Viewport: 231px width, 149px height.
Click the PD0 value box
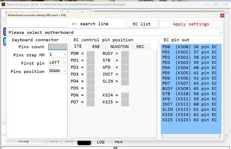click(x=91, y=54)
